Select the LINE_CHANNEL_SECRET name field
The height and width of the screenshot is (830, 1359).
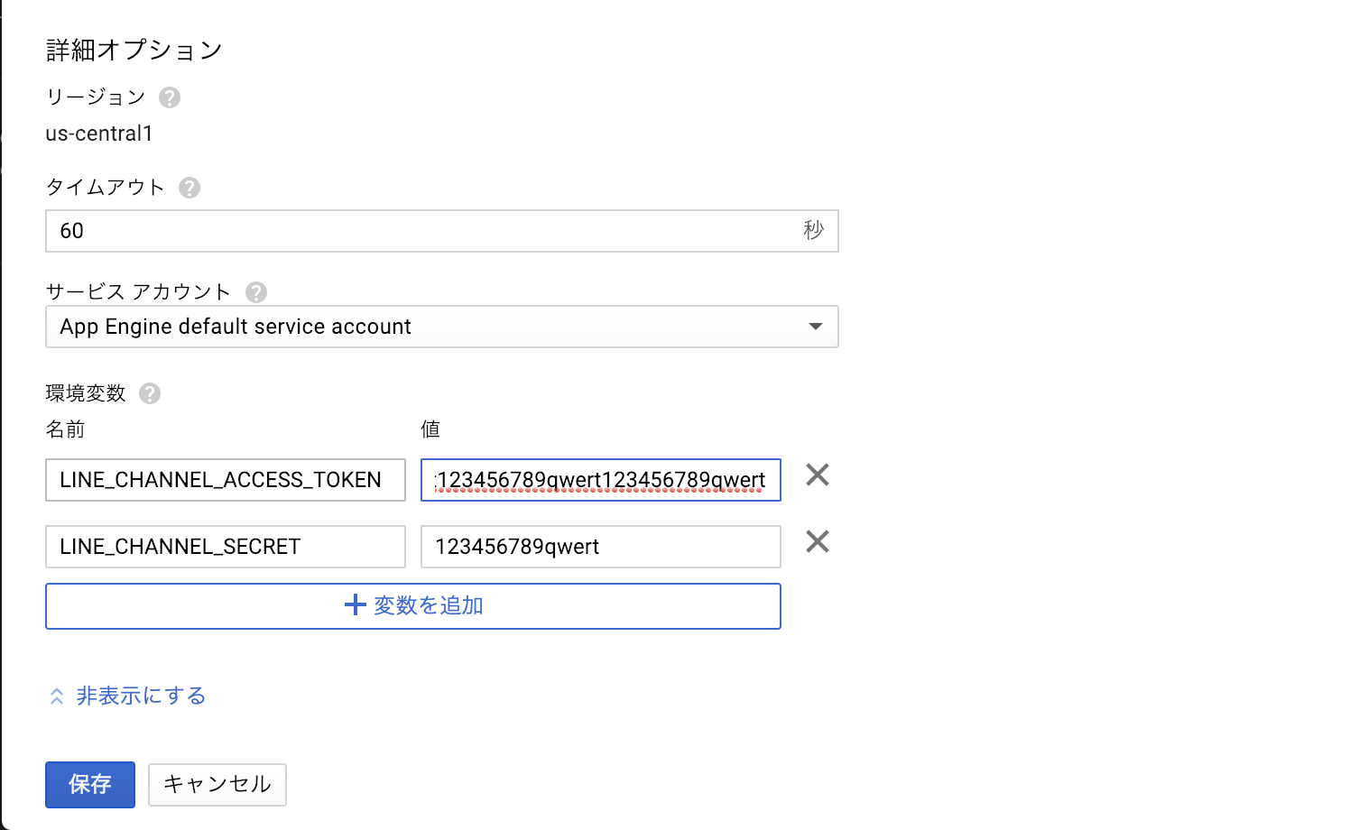(226, 547)
